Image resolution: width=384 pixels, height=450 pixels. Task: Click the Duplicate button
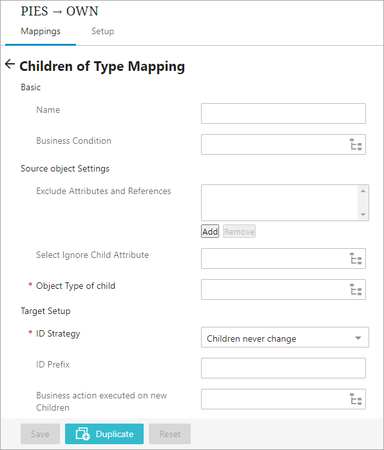tap(104, 434)
